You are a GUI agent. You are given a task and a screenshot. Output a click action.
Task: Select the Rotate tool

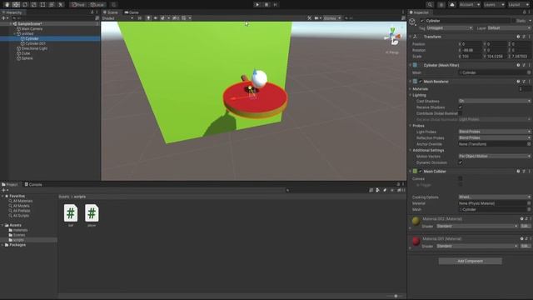tap(25, 5)
